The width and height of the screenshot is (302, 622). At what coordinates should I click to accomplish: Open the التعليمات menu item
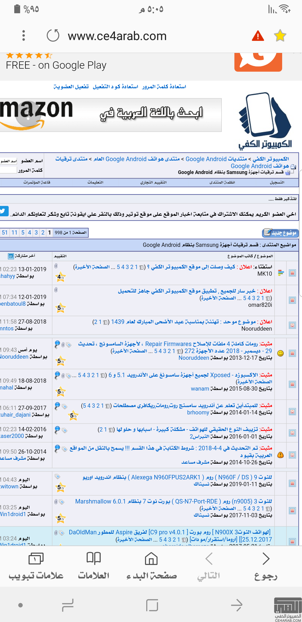pyautogui.click(x=95, y=182)
